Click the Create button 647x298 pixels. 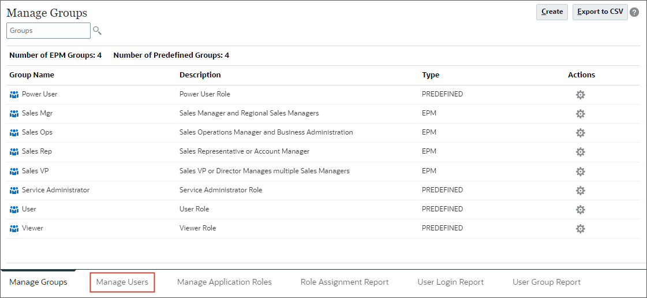coord(552,12)
